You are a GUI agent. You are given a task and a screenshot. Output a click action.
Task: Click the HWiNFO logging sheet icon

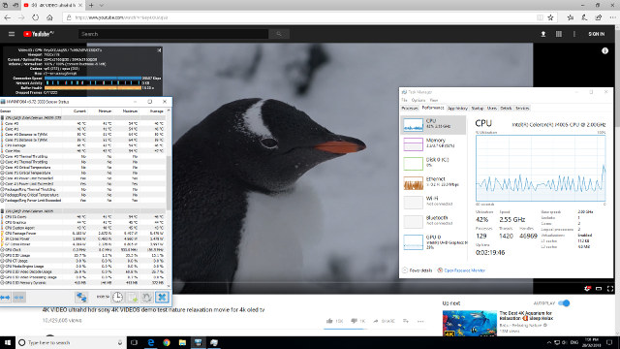(x=132, y=298)
